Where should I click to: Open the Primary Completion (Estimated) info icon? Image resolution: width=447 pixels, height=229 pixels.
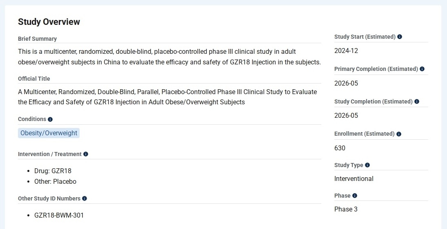click(x=422, y=69)
